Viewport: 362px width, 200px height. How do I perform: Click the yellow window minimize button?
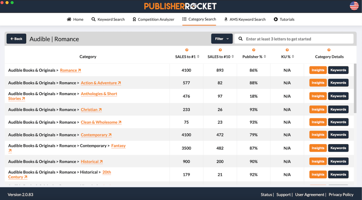(7, 2)
